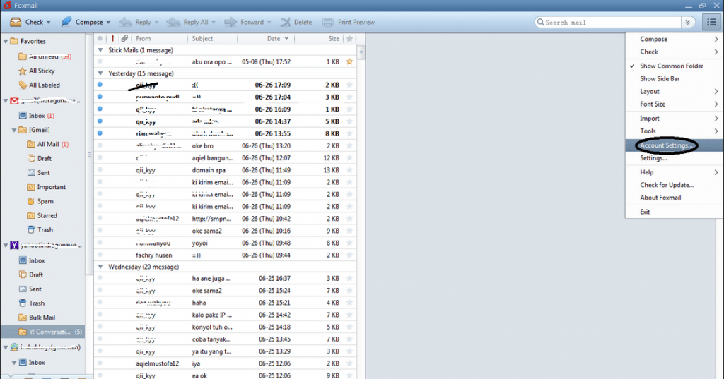This screenshot has width=724, height=379.
Task: Open the Foxmail logo in title bar
Action: coord(7,6)
